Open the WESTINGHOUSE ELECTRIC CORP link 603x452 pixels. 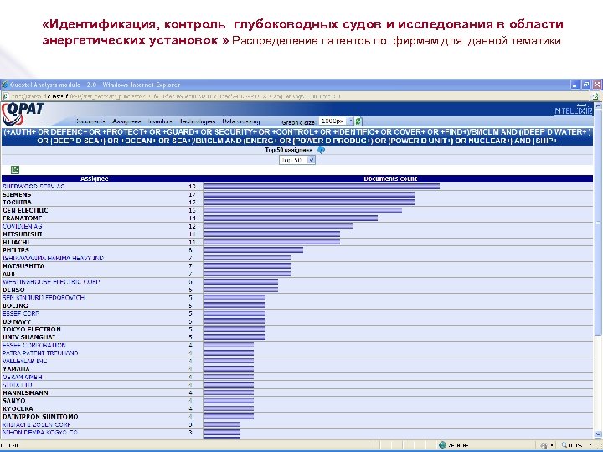(x=51, y=282)
